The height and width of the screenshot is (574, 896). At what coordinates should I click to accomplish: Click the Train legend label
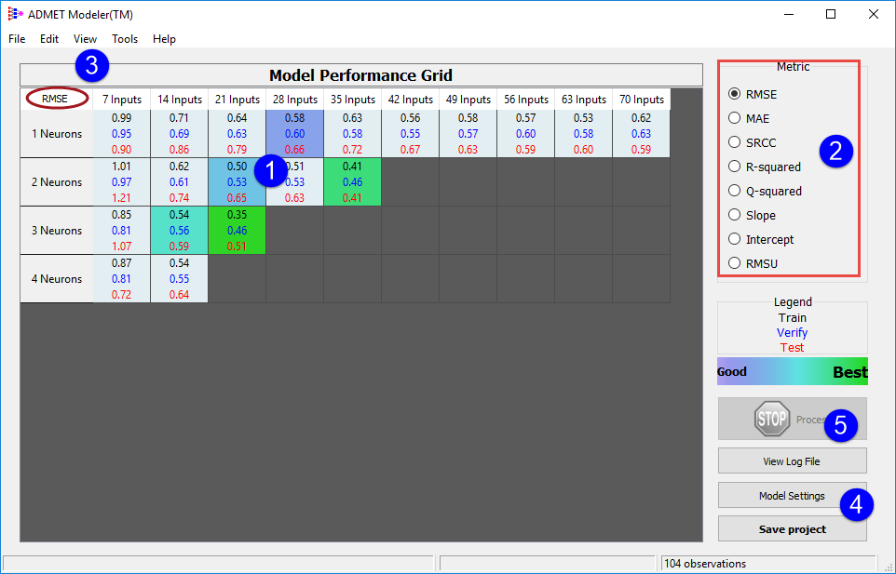point(792,318)
